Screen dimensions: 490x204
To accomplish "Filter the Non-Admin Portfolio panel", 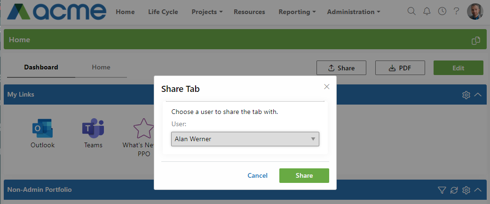I will tap(442, 190).
